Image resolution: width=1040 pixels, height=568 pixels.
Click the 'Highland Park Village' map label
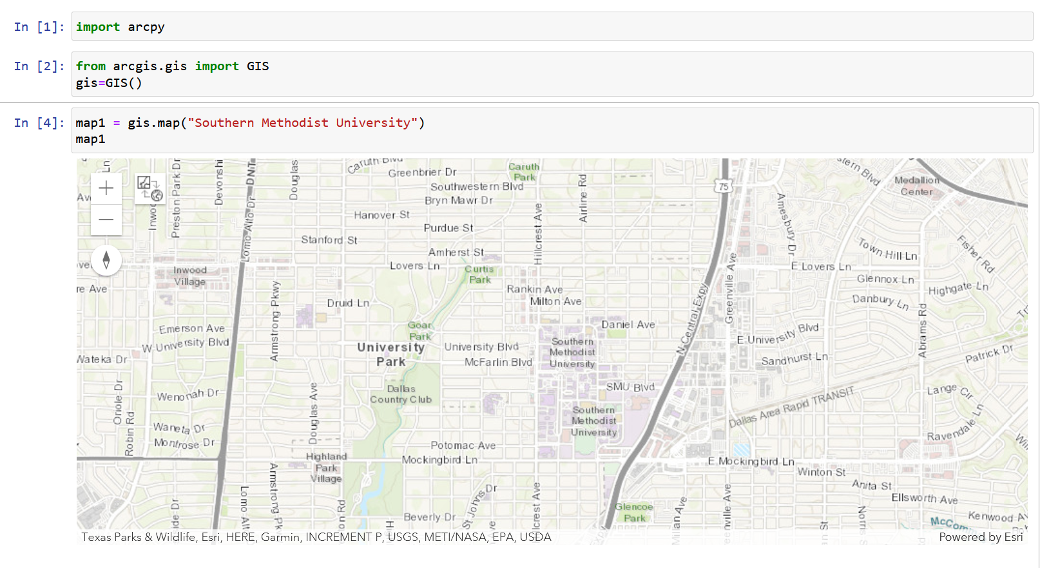point(326,468)
